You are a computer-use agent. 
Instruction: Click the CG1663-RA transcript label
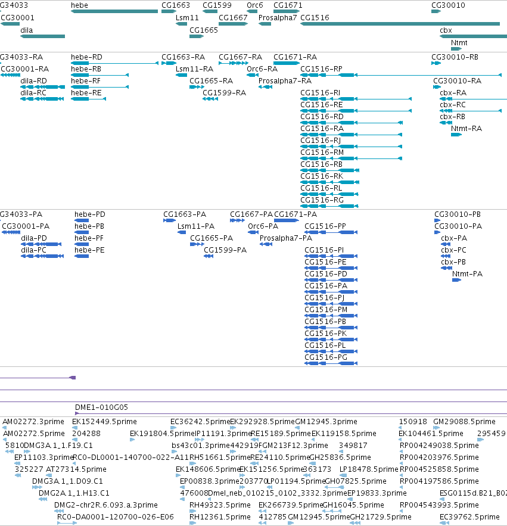pyautogui.click(x=183, y=57)
